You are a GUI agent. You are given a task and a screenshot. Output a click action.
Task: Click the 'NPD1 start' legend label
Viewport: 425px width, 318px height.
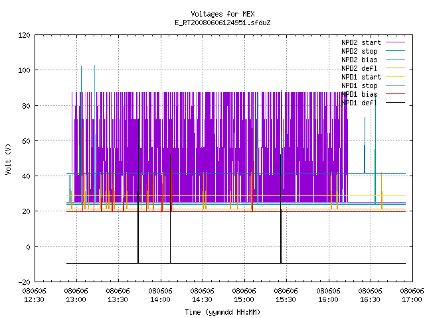point(361,77)
